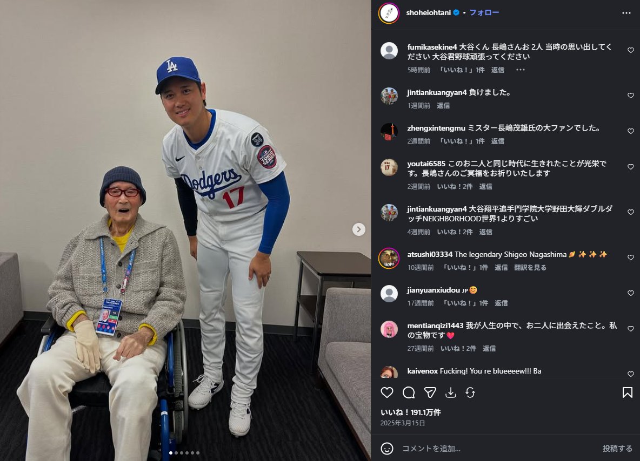
Task: Open shoheiohtani profile name
Action: point(428,12)
